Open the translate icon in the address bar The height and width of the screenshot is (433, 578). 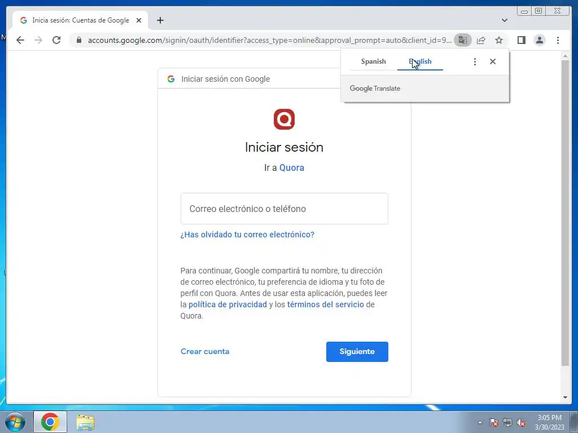[x=463, y=40]
